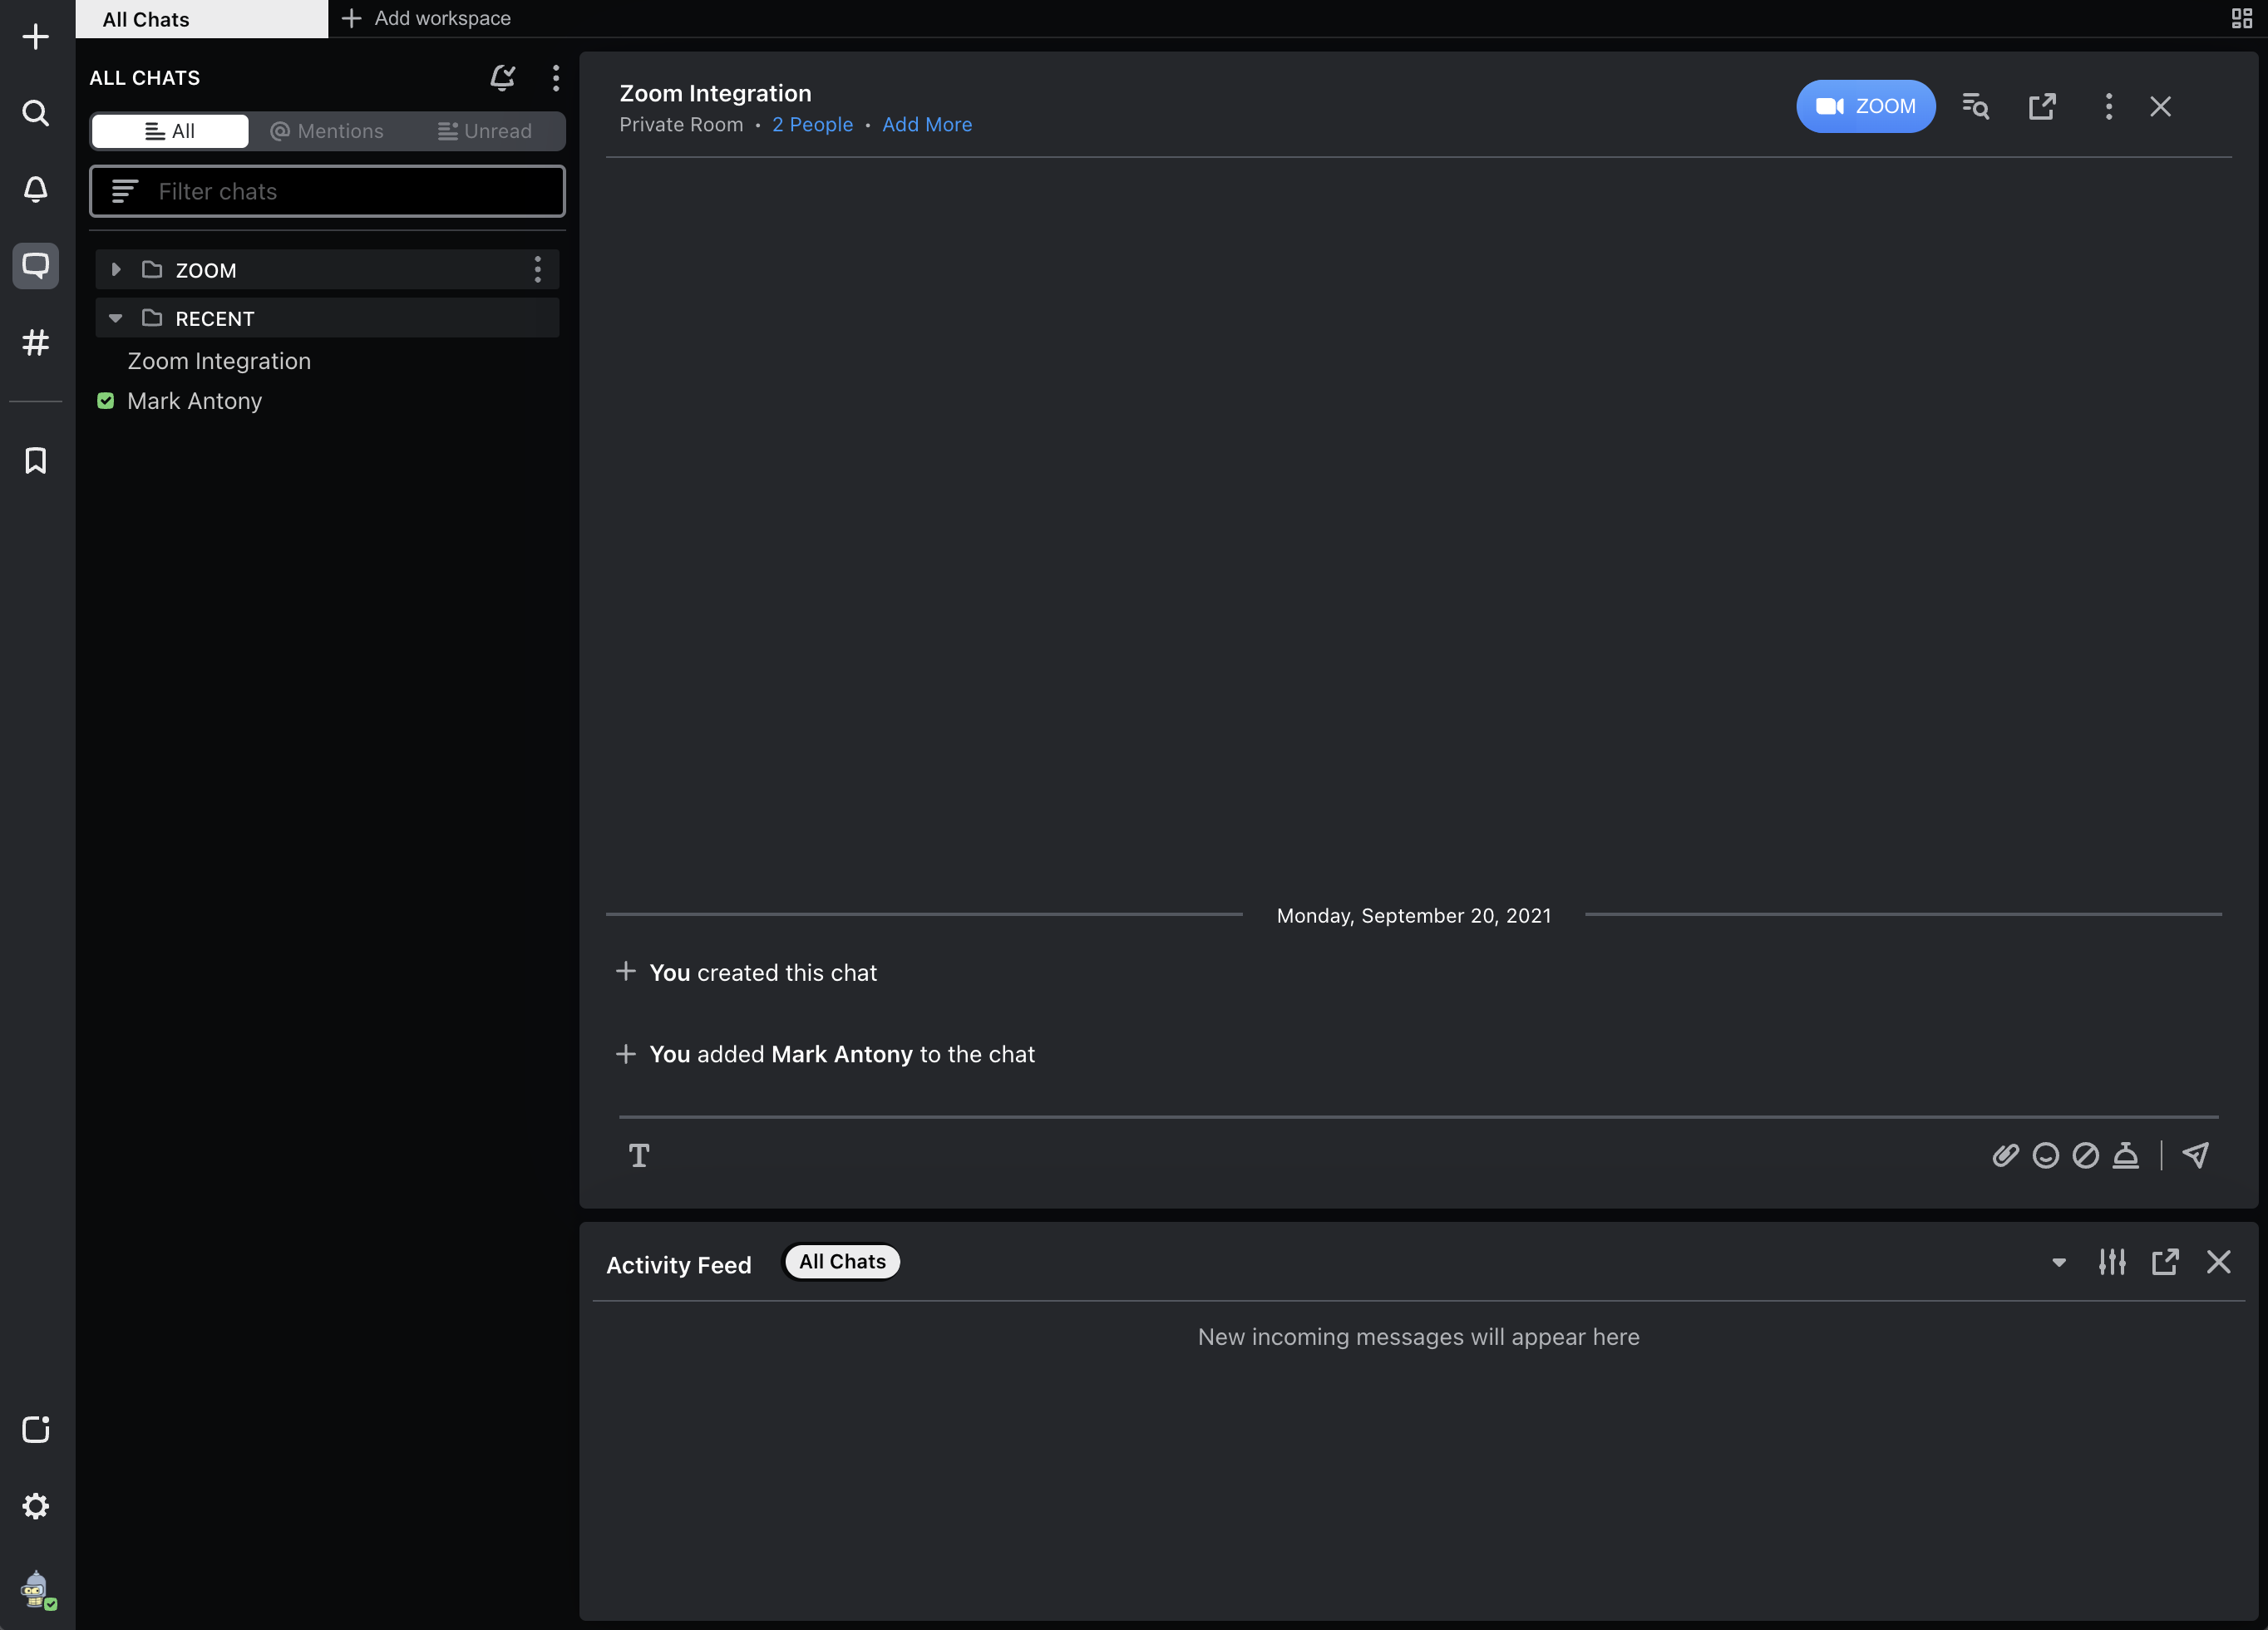This screenshot has height=1630, width=2268.
Task: Click the square notification icon above settings
Action: (36, 1429)
